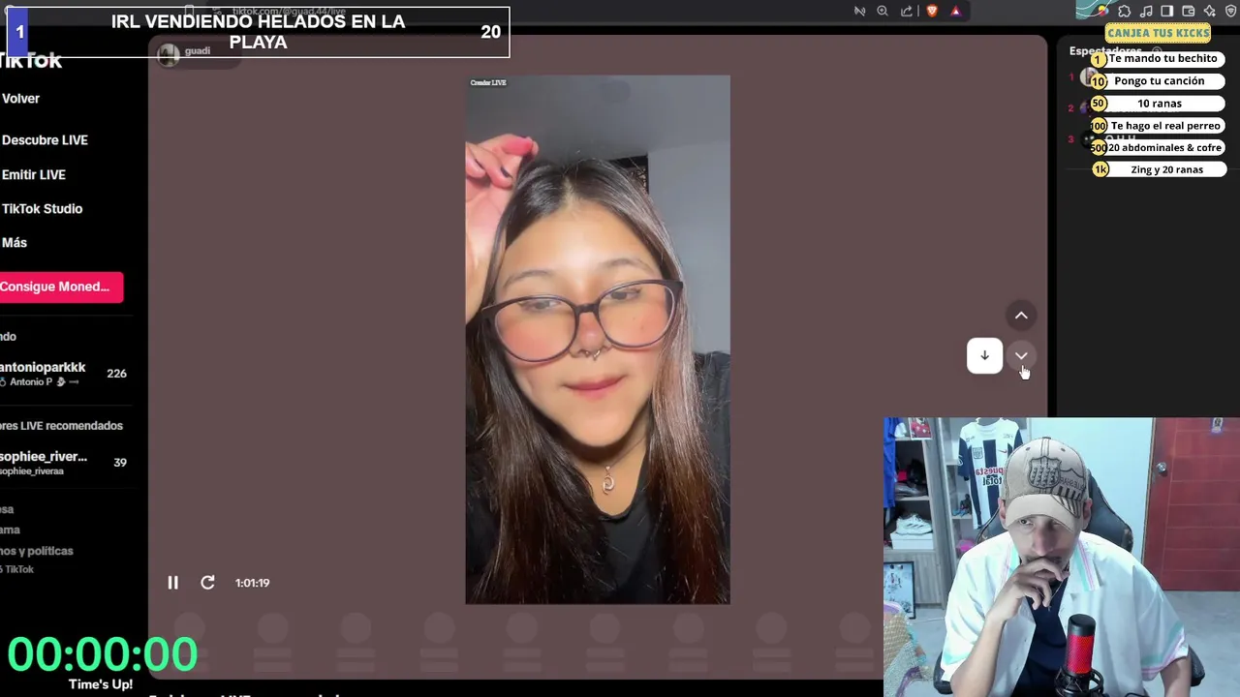The width and height of the screenshot is (1240, 697).
Task: Open TikTok Studio from sidebar
Action: click(x=42, y=209)
